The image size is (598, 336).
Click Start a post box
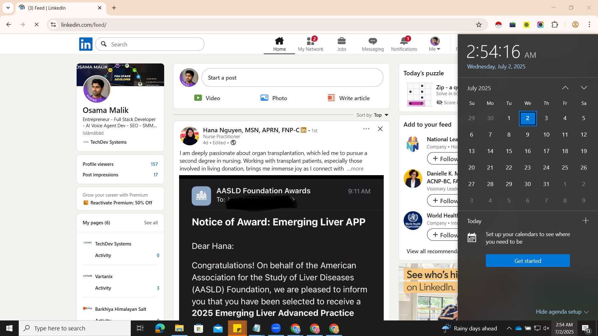click(x=292, y=77)
